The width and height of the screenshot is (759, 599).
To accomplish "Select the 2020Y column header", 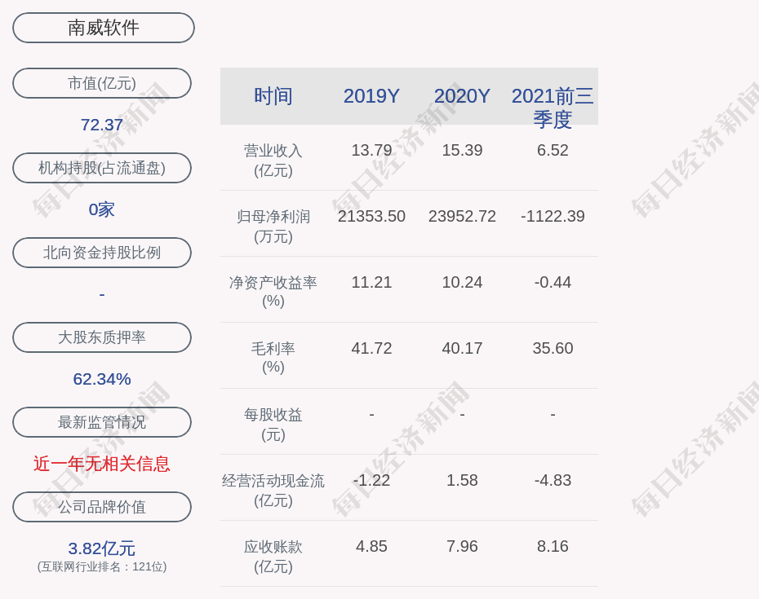I will coord(462,96).
